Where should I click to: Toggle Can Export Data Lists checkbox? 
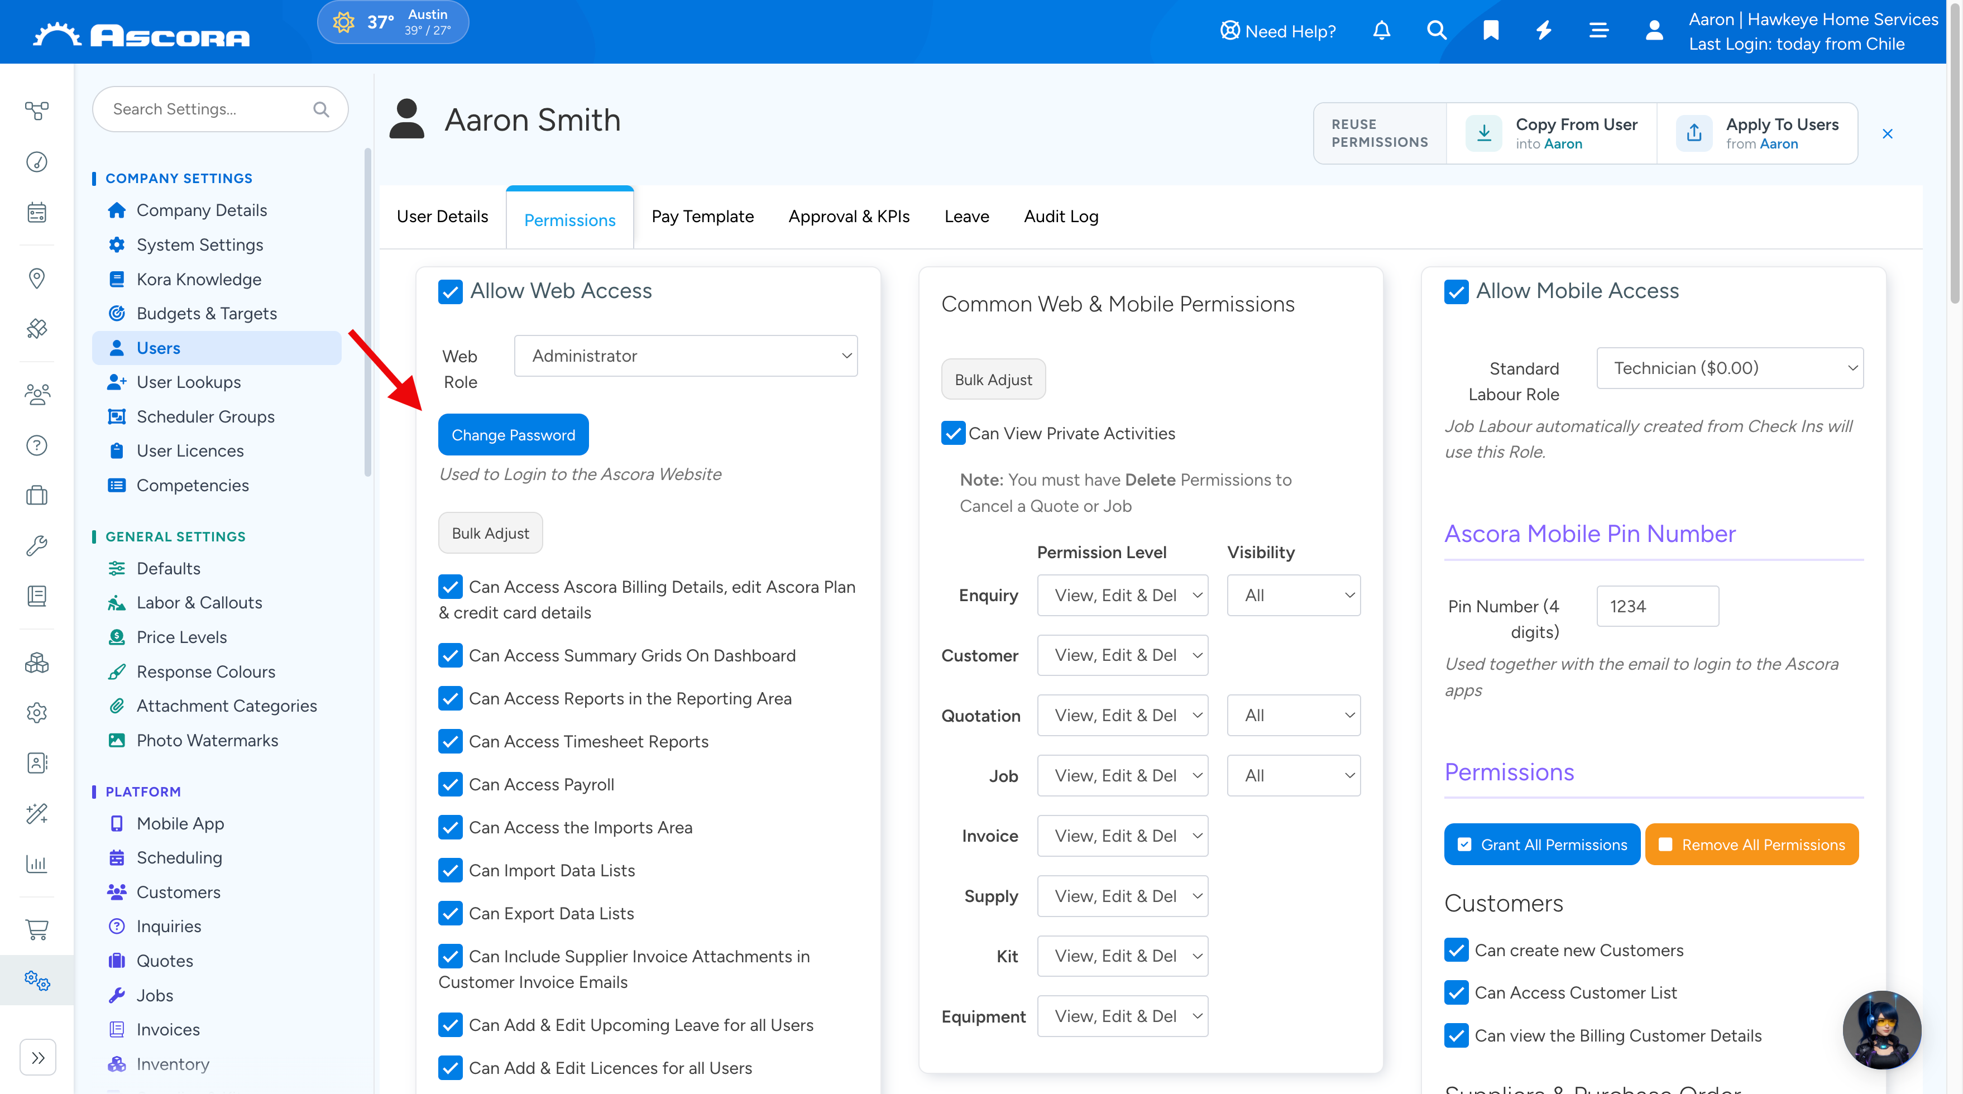[x=451, y=913]
